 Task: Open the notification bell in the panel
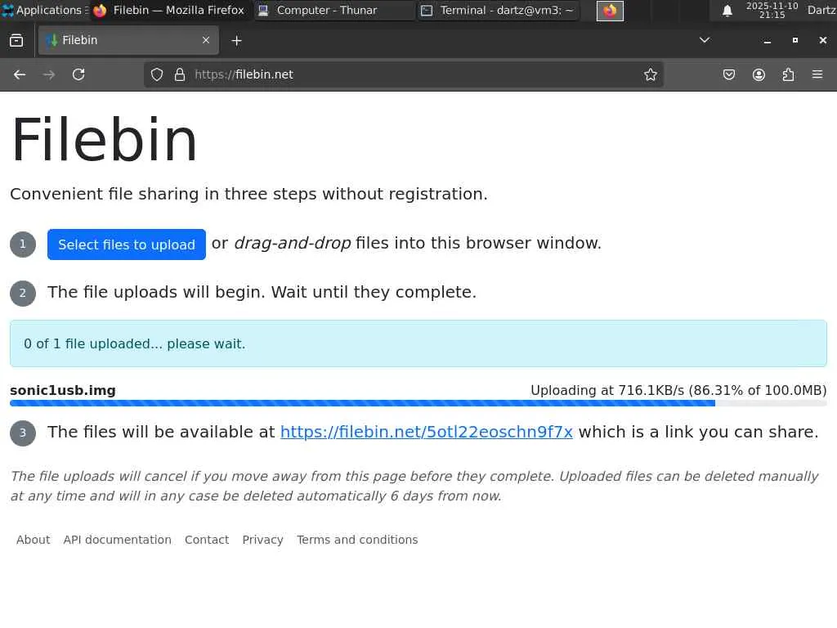coord(727,11)
